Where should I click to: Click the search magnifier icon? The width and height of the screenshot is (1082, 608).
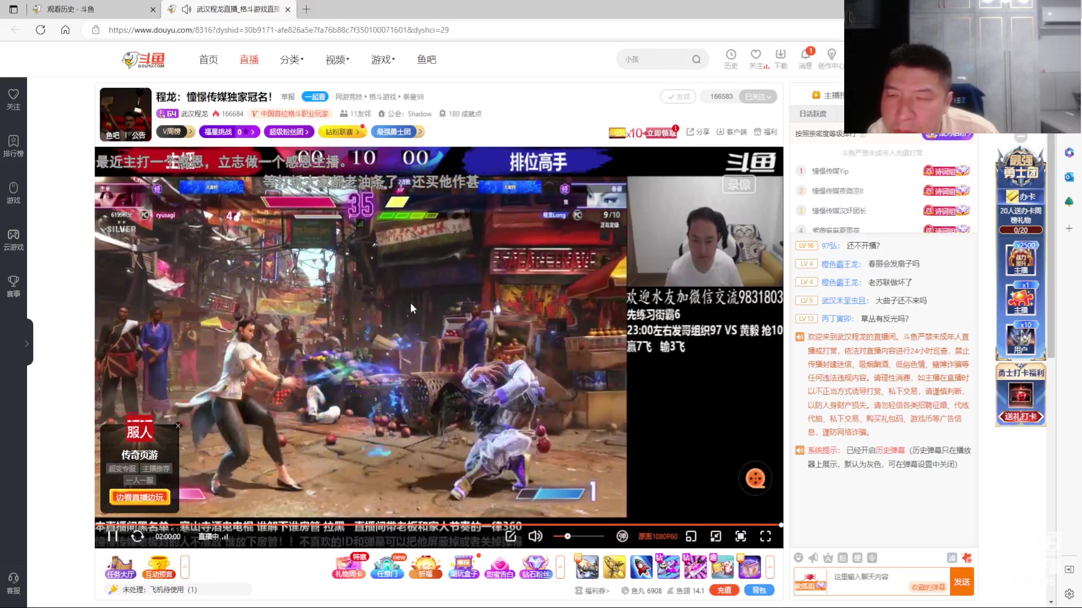[697, 59]
